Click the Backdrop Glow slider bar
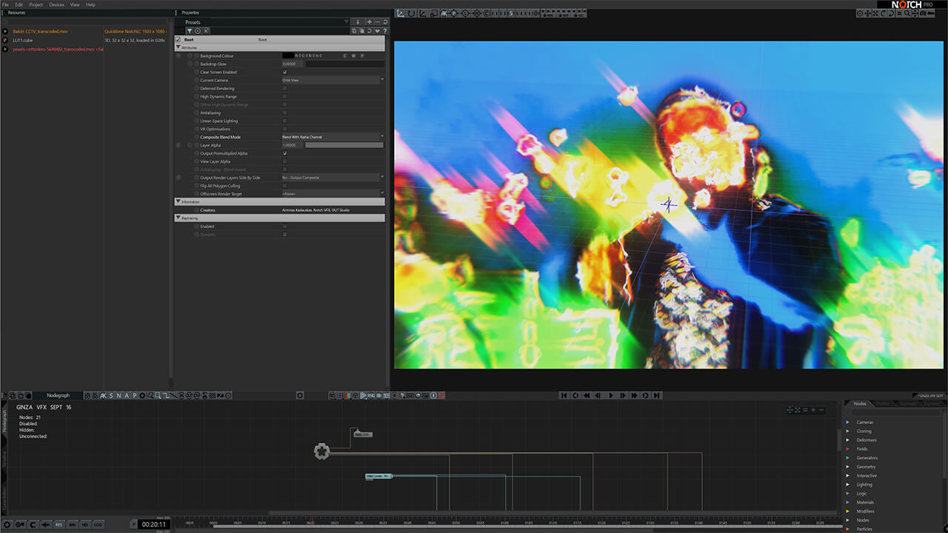 [x=344, y=64]
